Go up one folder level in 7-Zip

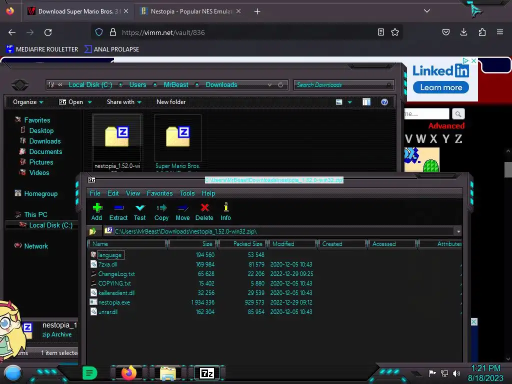[92, 231]
